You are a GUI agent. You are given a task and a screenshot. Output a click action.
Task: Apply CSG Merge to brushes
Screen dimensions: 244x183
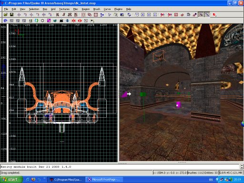pos(90,15)
